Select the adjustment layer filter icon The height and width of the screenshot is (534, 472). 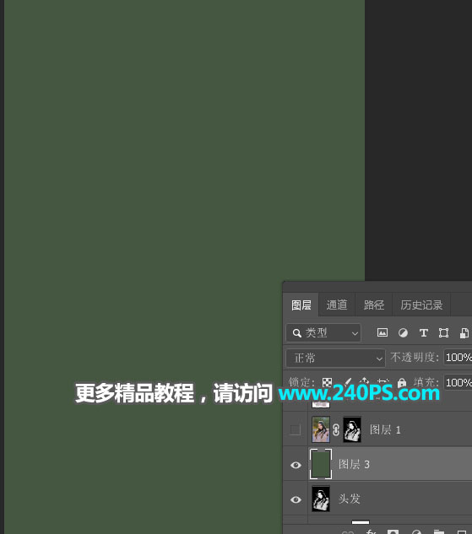tap(403, 332)
